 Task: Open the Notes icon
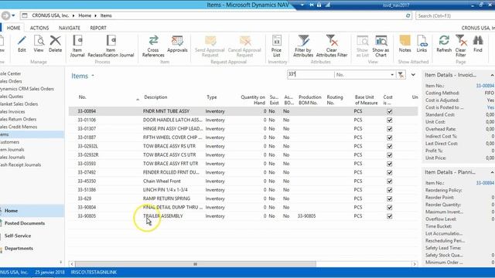tap(405, 44)
